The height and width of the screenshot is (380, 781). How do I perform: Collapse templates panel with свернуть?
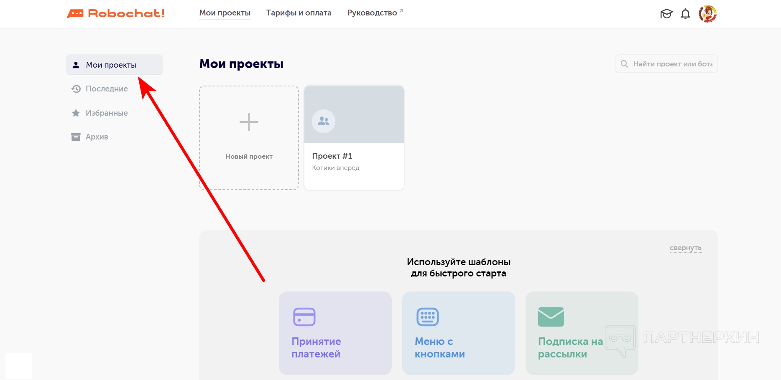point(685,248)
